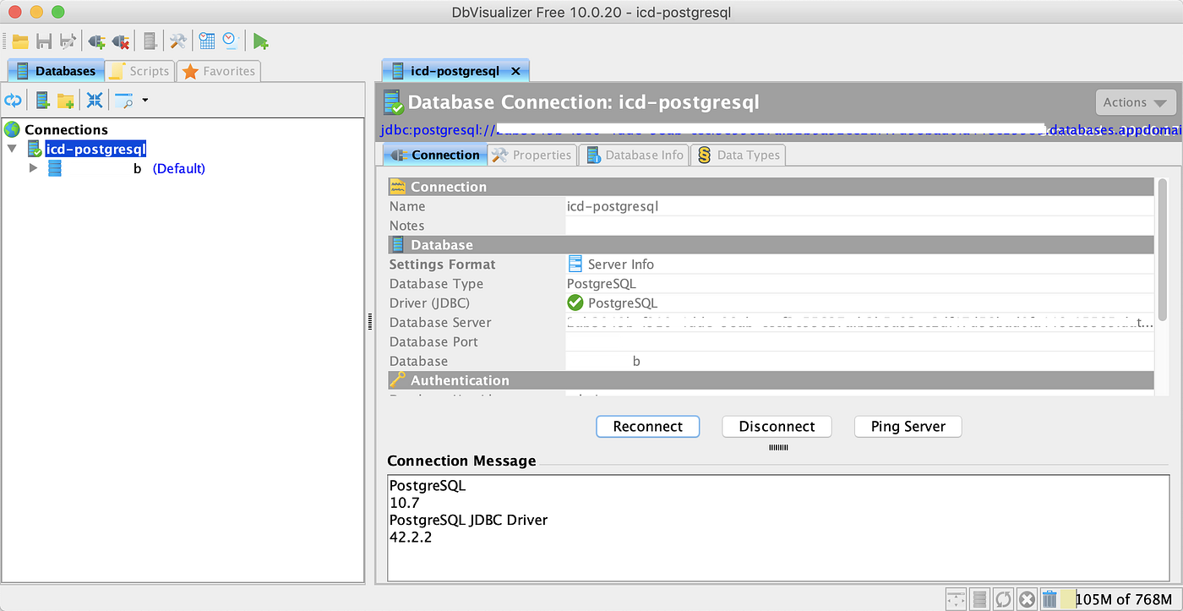
Task: Open the Actions dropdown menu
Action: (x=1135, y=101)
